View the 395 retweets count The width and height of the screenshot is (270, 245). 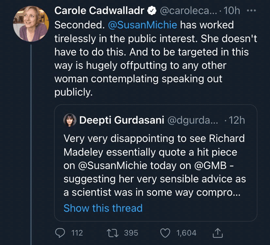tap(131, 232)
